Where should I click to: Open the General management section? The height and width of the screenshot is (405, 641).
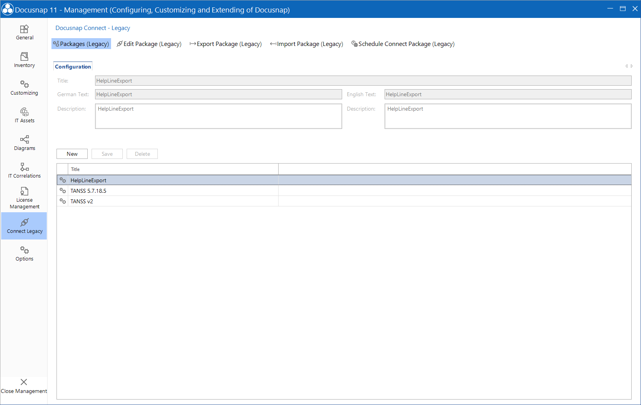coord(24,32)
